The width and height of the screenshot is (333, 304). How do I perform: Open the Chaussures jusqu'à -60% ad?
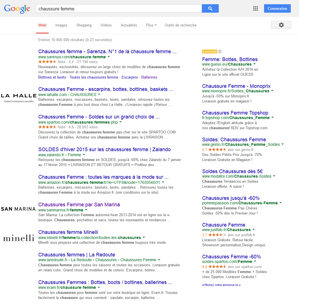(x=231, y=198)
